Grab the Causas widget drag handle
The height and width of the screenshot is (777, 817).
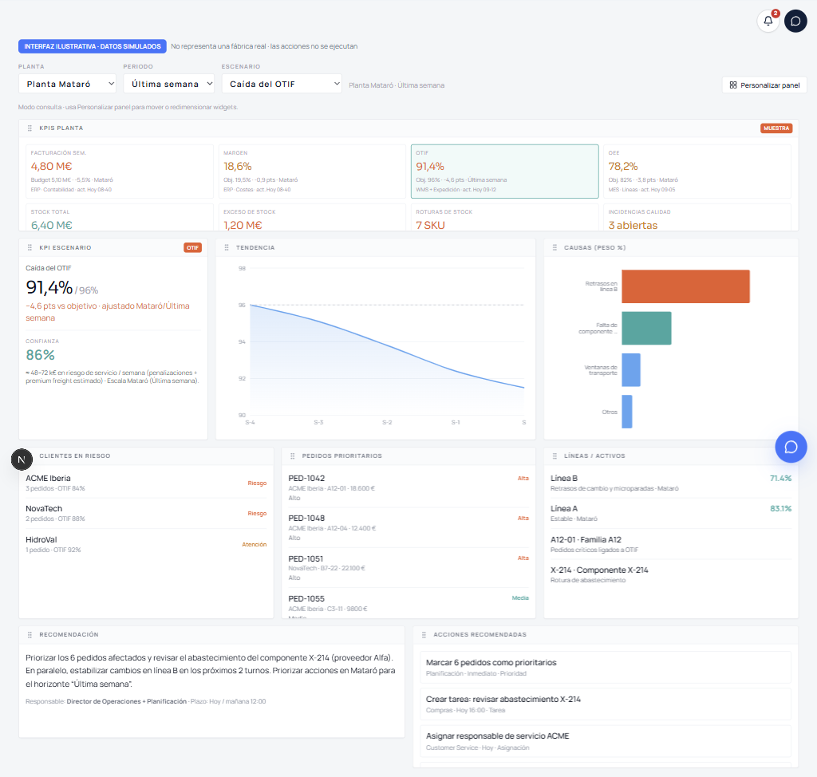[x=555, y=247]
